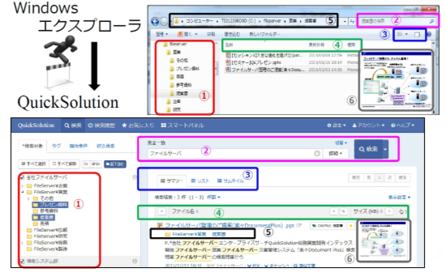Click the folder icon at start of Explorer address bar
This screenshot has height=273, width=446.
(x=176, y=21)
